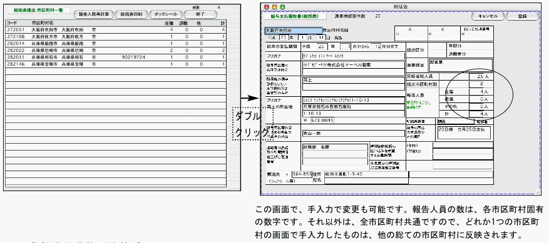Click the 登録 button

(x=521, y=16)
